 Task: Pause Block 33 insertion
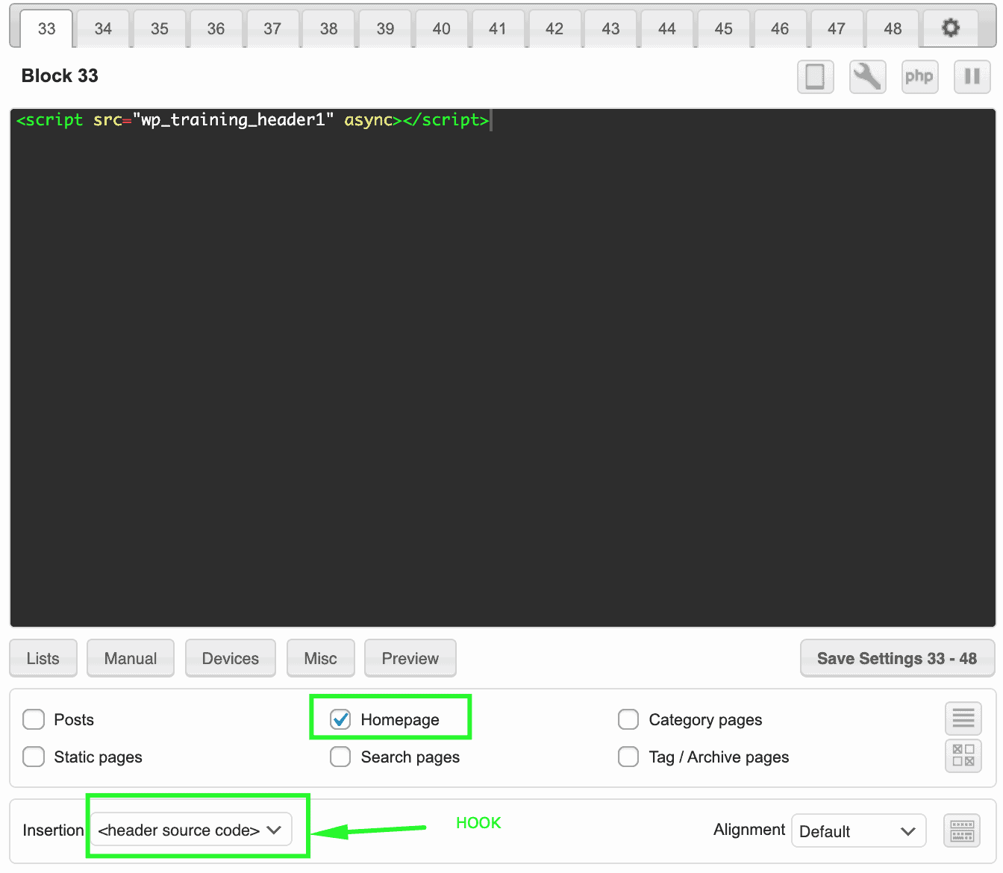pos(972,76)
